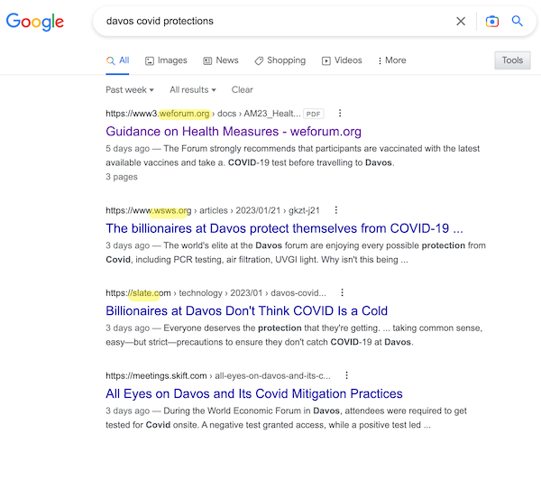Open the More search categories menu

pyautogui.click(x=391, y=60)
